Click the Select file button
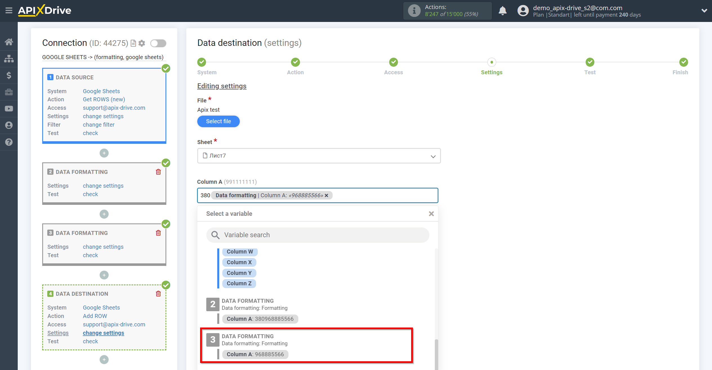Screen dimensions: 712x370 [218, 121]
